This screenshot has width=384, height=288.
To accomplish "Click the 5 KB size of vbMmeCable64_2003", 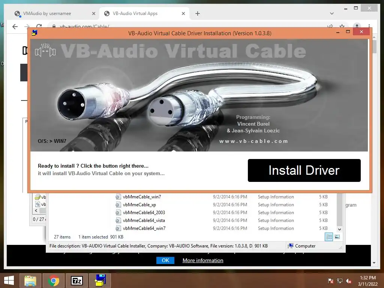I will (323, 212).
